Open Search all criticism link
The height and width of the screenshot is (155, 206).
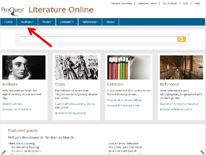[x=120, y=100]
